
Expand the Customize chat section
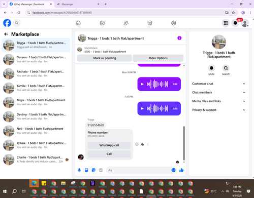[218, 84]
